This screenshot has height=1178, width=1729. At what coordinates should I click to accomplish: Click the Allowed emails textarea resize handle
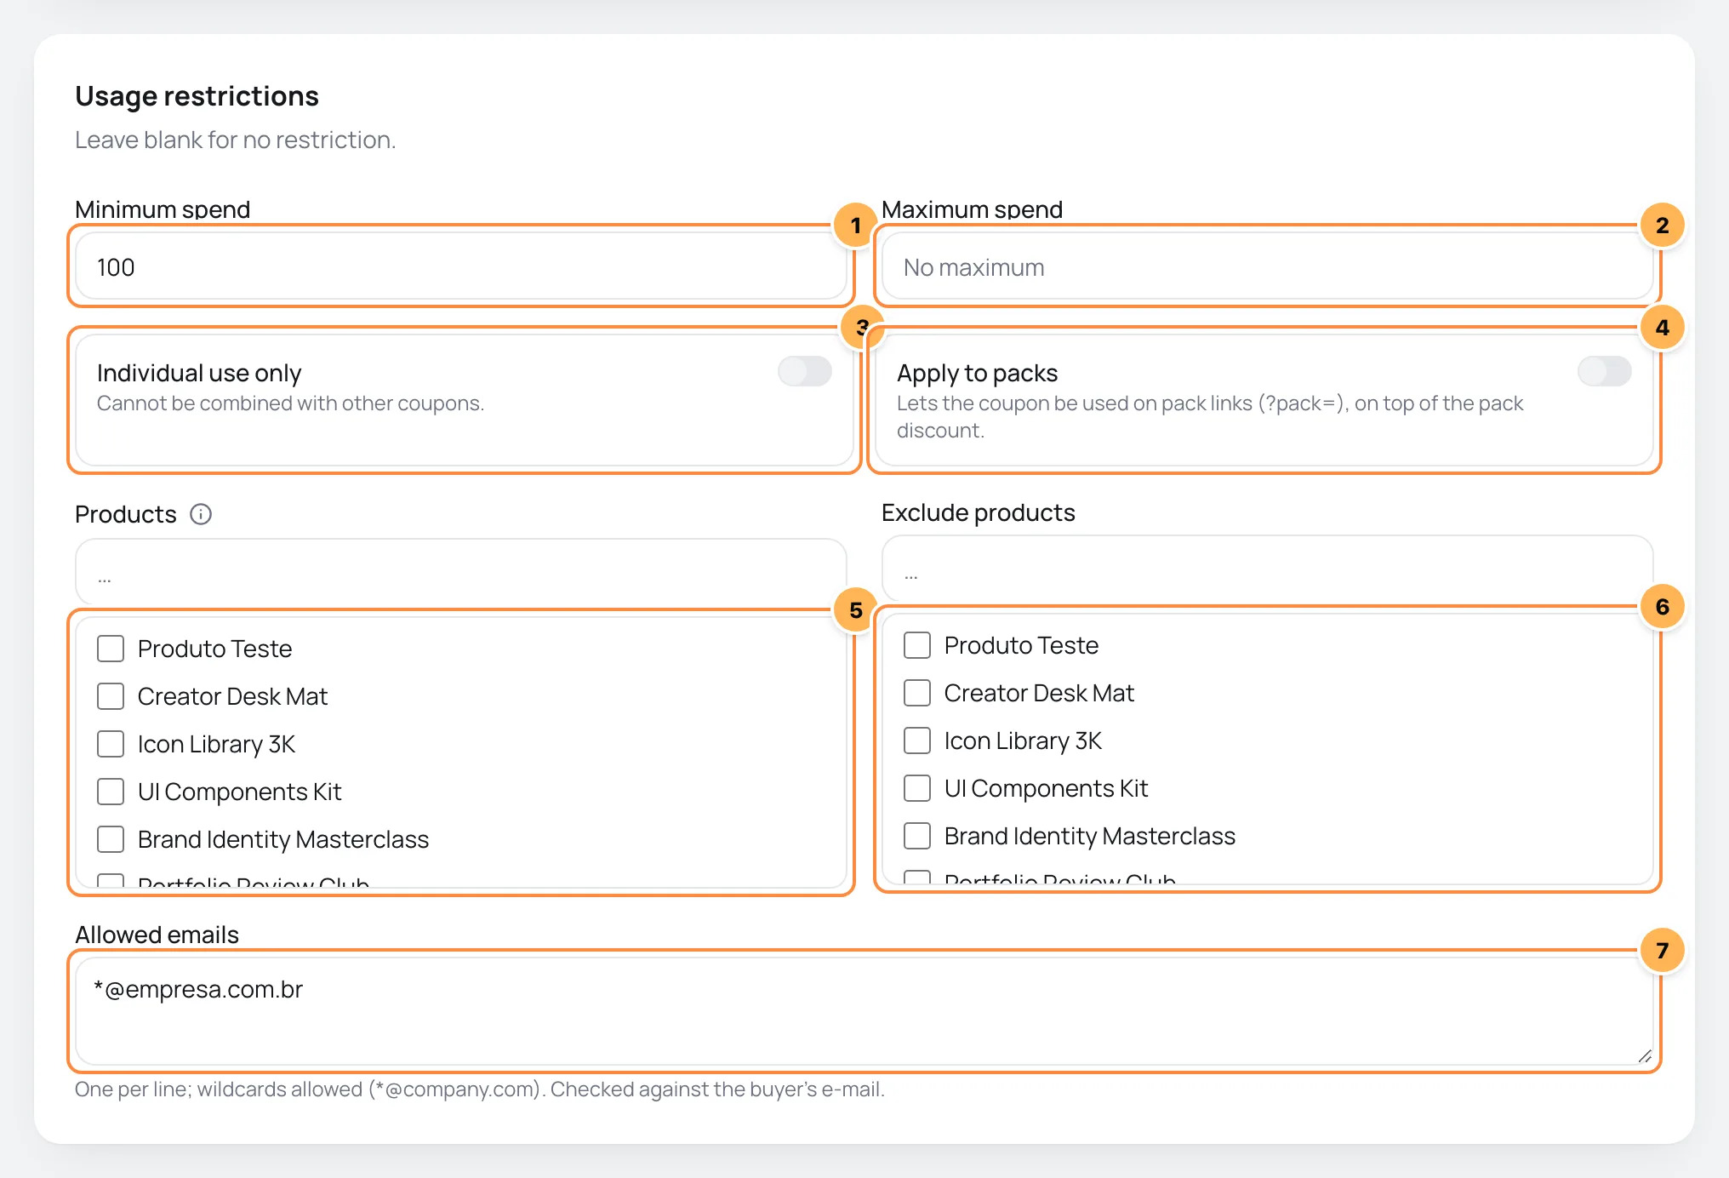[1644, 1056]
